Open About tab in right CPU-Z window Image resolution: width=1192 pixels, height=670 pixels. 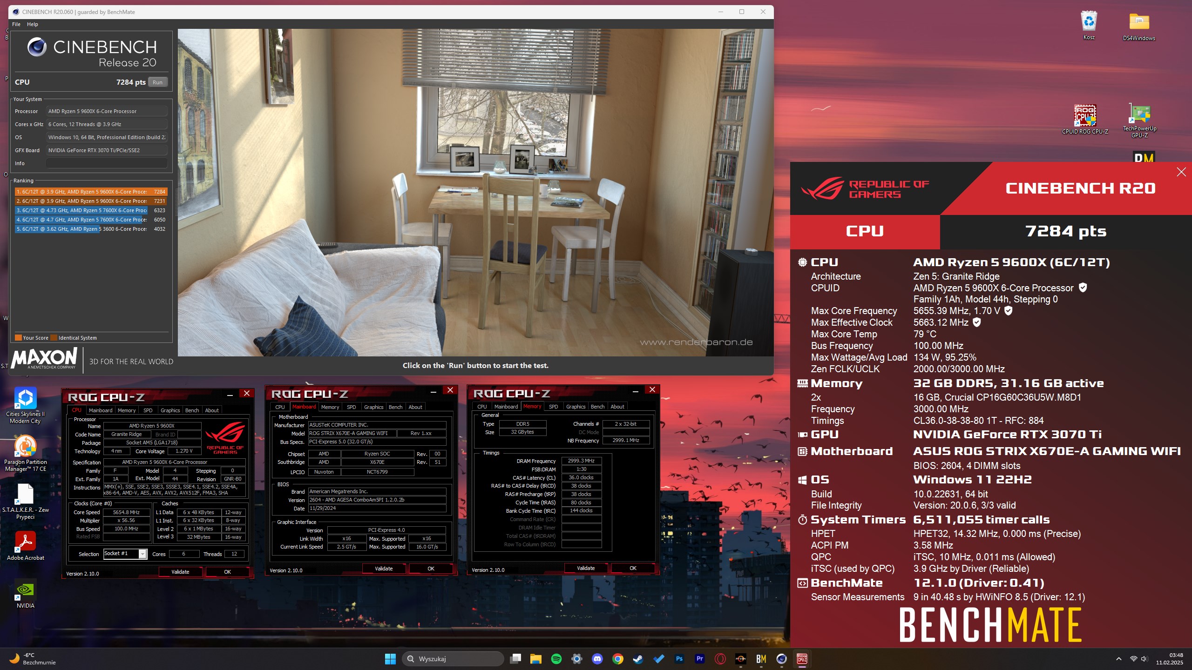click(617, 407)
